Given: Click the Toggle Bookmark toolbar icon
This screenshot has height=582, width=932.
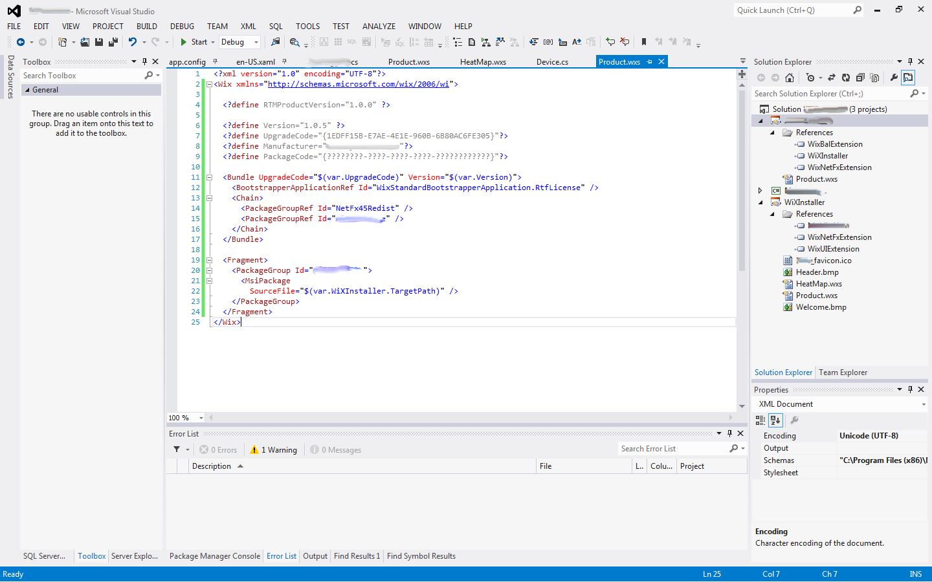Looking at the screenshot, I should pyautogui.click(x=644, y=42).
